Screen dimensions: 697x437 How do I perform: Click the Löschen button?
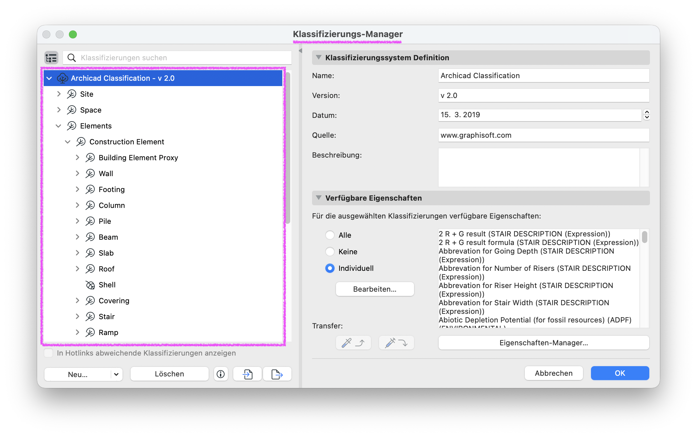[169, 374]
